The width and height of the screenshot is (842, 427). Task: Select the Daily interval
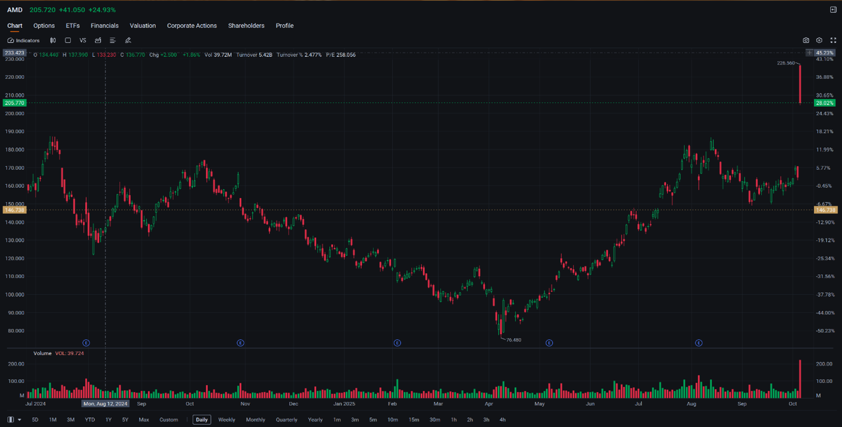point(202,420)
